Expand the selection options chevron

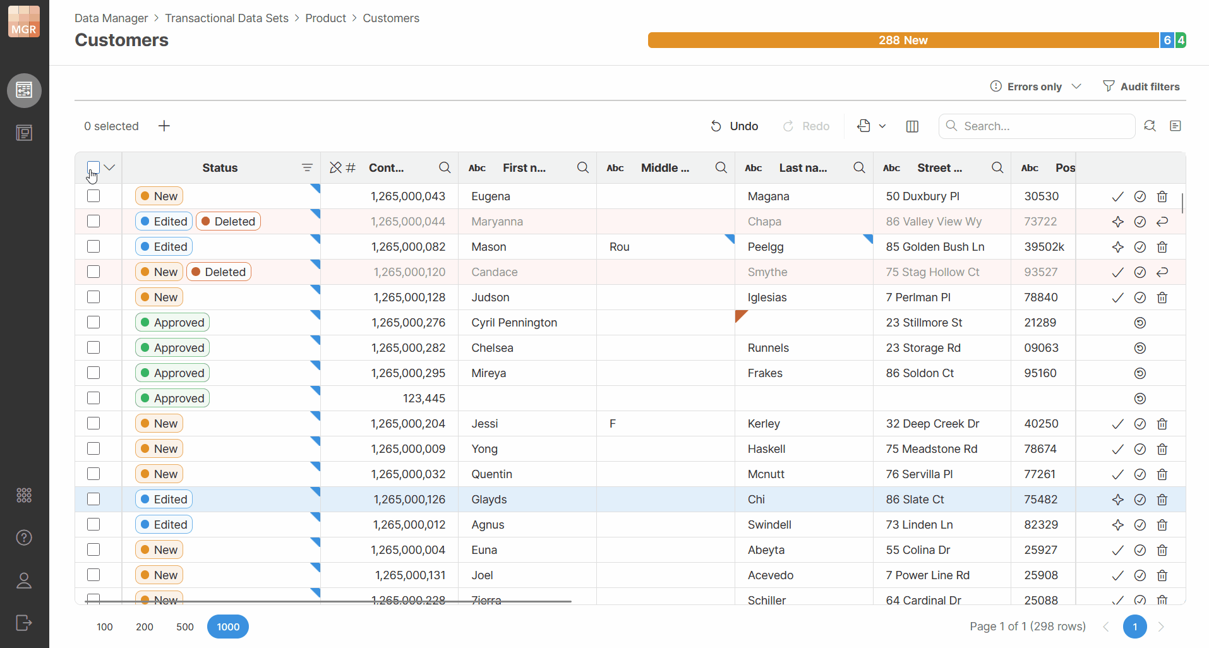[110, 167]
